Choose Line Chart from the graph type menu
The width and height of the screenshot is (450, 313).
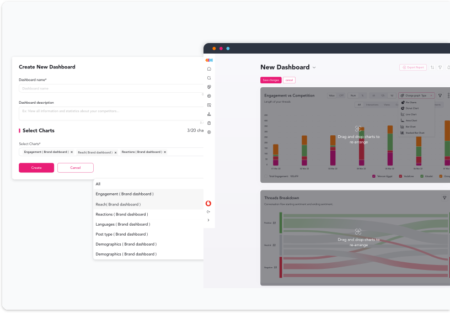411,114
